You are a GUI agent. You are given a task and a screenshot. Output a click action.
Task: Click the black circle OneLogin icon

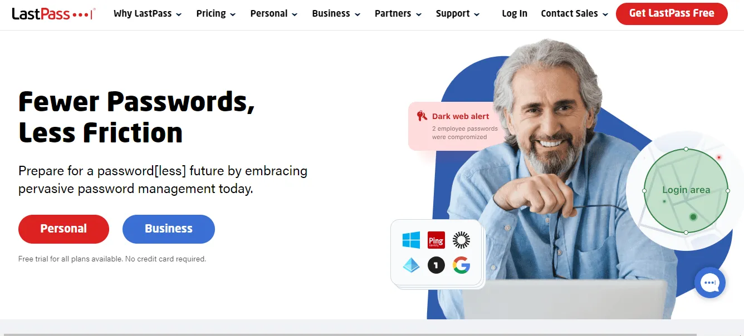[436, 265]
